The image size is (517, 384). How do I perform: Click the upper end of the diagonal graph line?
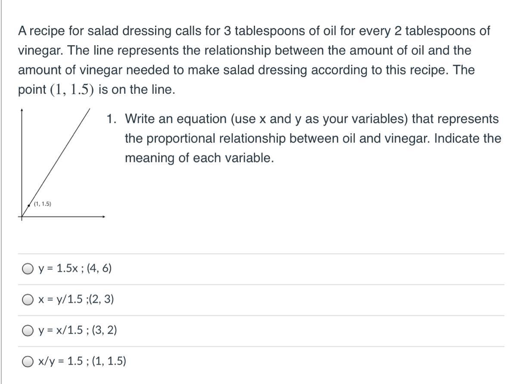pyautogui.click(x=88, y=110)
